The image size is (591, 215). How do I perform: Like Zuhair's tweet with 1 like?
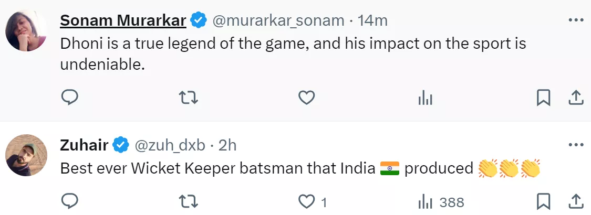point(306,201)
